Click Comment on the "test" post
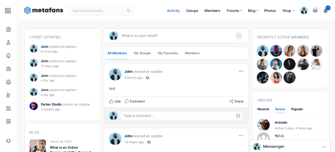Screen dimensions: 335x152 tap(134, 101)
